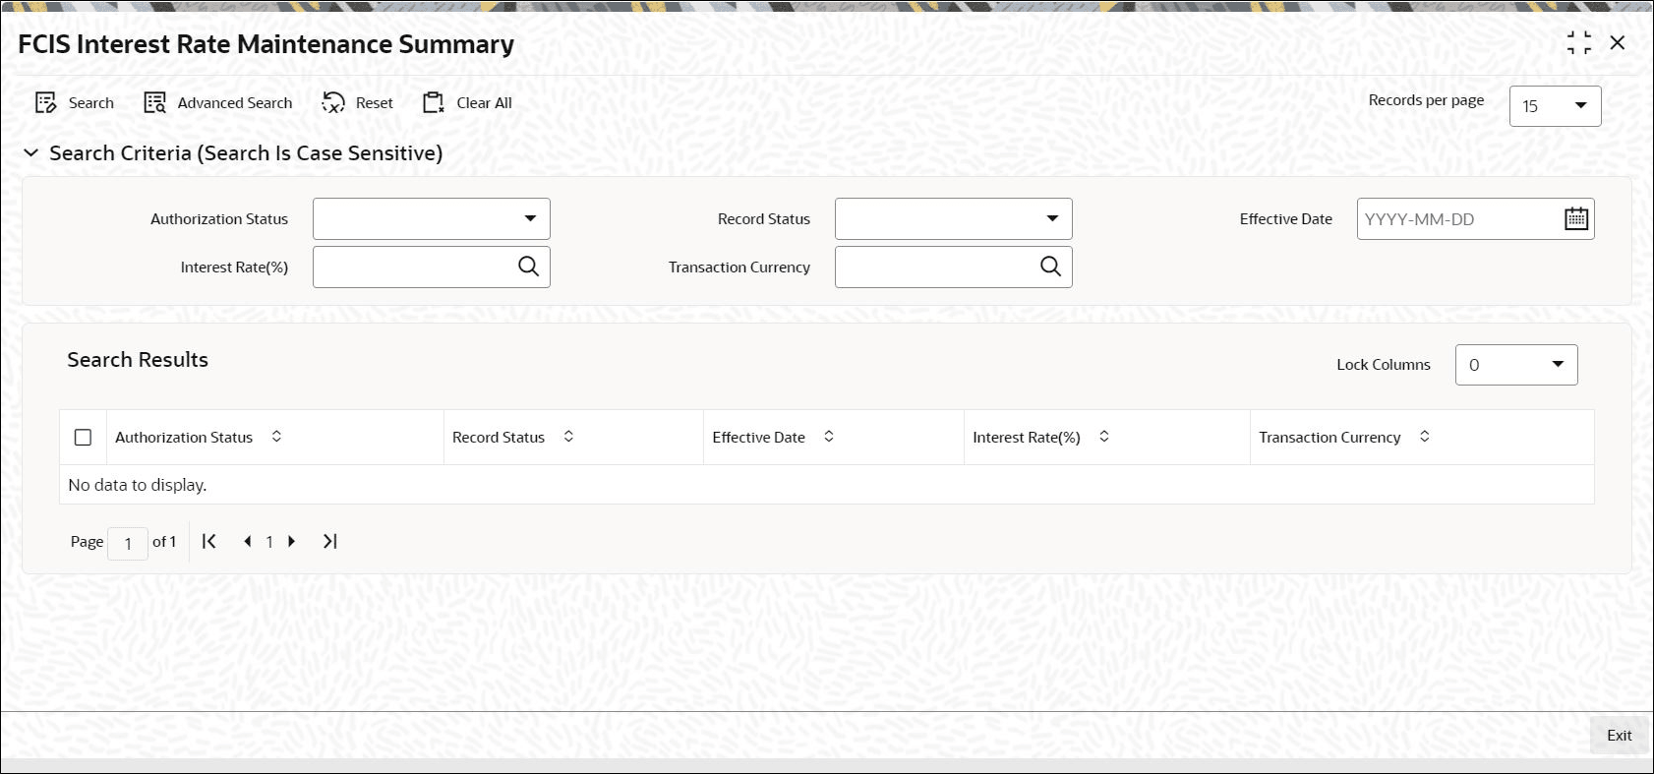Image resolution: width=1654 pixels, height=774 pixels.
Task: Open Advanced Search
Action: click(218, 103)
